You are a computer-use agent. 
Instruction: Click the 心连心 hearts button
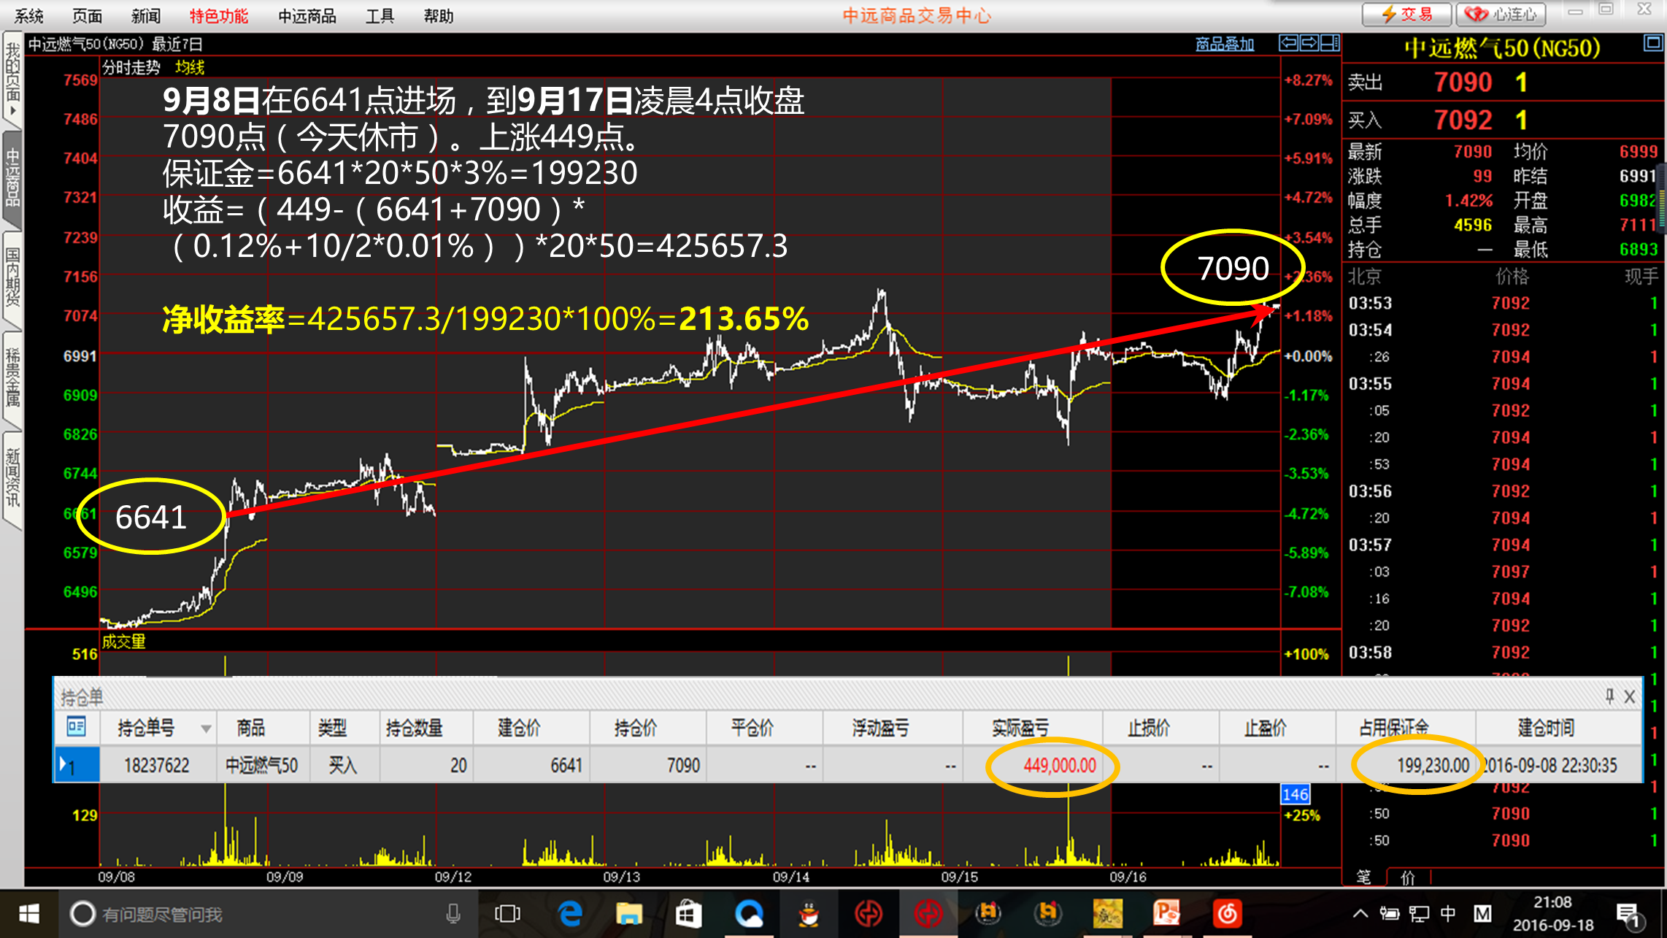coord(1502,14)
